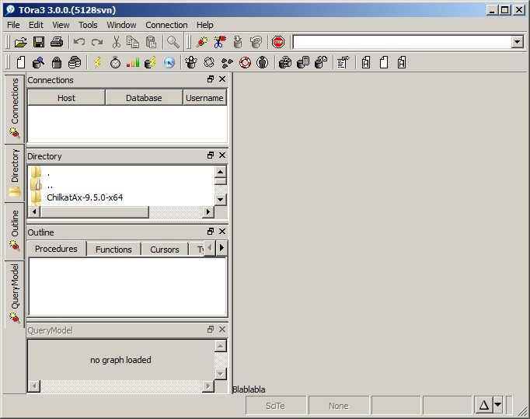Click the stopwatch tuning icon
Image resolution: width=530 pixels, height=419 pixels.
click(x=115, y=62)
